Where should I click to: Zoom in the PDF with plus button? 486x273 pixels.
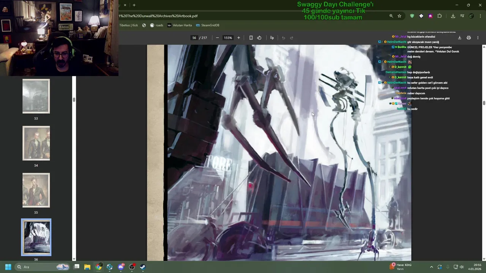(238, 38)
